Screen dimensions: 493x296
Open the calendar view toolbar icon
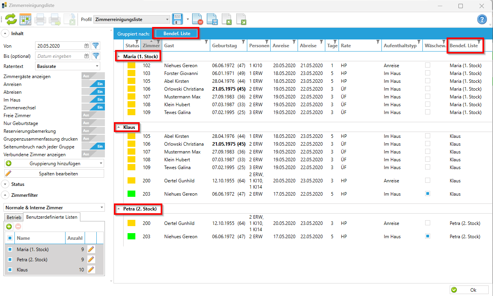click(x=25, y=19)
